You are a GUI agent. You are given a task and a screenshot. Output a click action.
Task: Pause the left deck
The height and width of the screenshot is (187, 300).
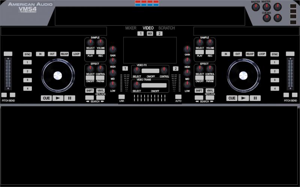click(x=70, y=98)
